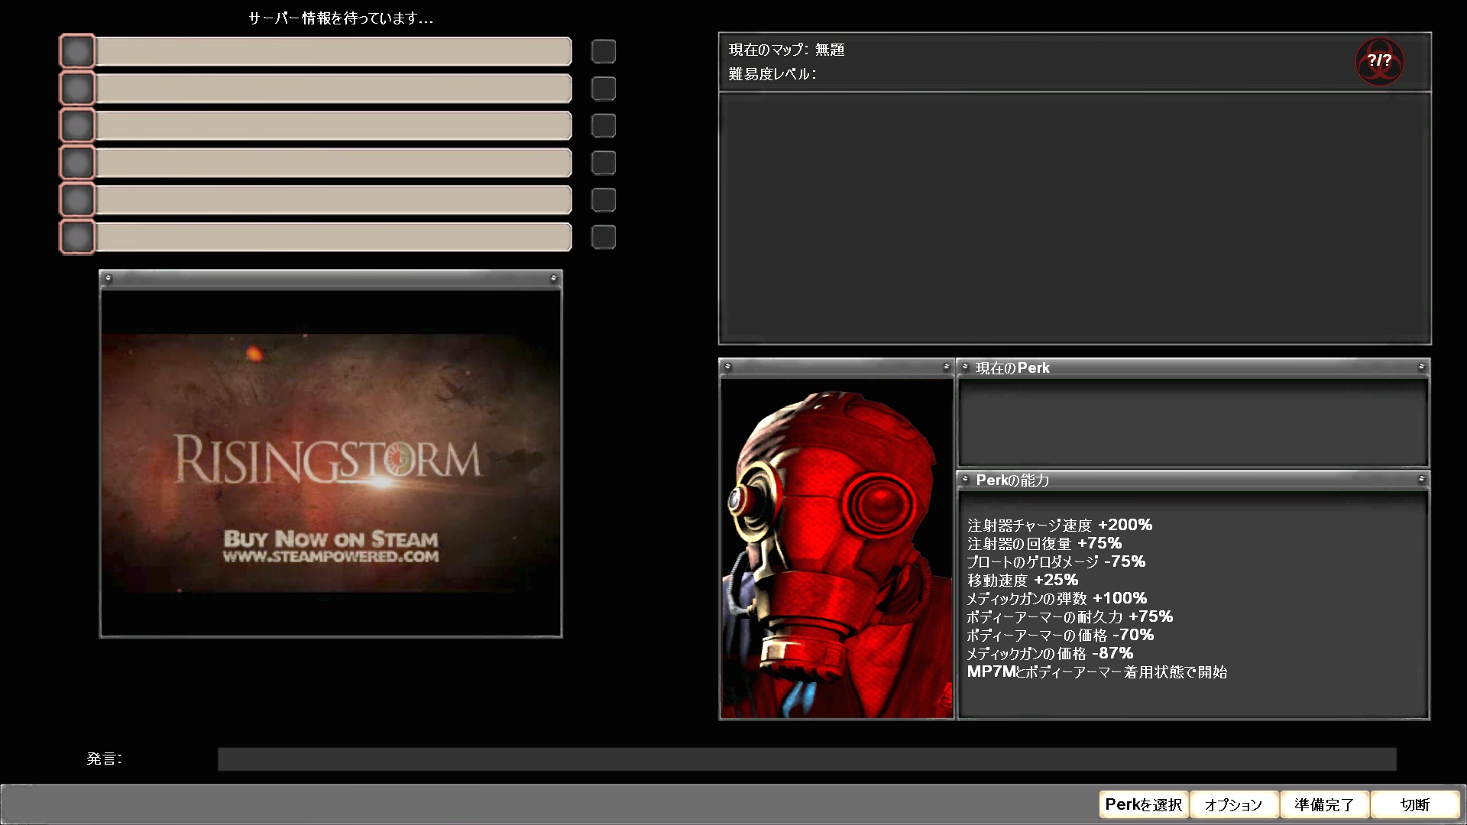Click the red gas mask character portrait
The height and width of the screenshot is (825, 1467).
[x=837, y=548]
